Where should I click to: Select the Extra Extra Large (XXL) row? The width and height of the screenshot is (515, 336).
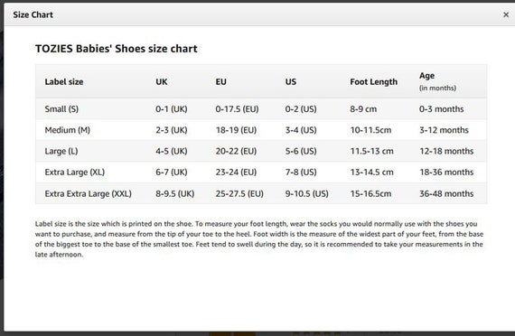[x=261, y=193]
